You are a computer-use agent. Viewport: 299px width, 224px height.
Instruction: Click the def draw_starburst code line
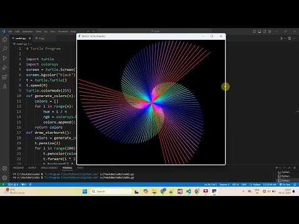[x=49, y=133]
